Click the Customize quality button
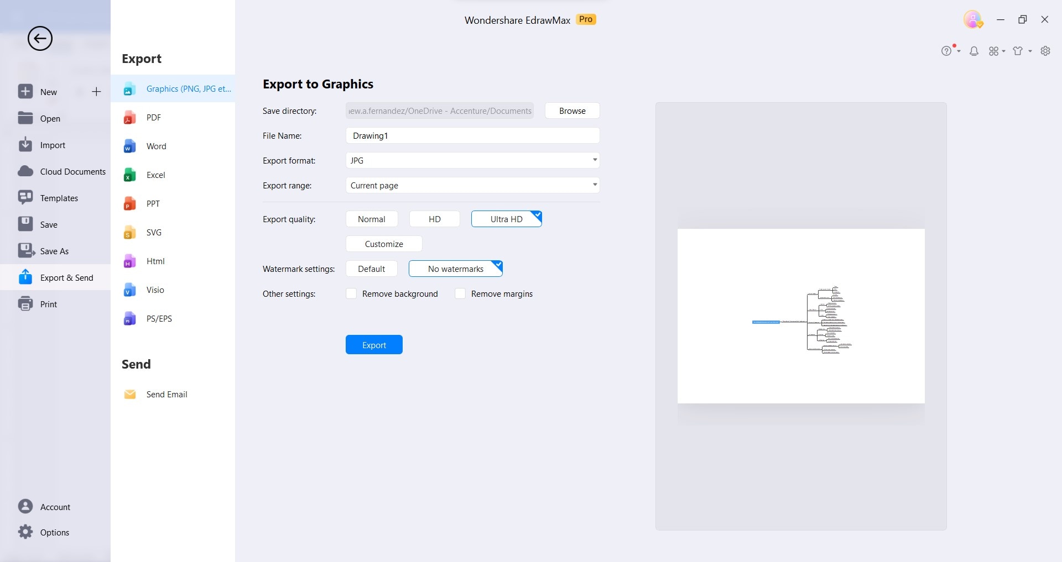This screenshot has height=562, width=1062. (384, 244)
